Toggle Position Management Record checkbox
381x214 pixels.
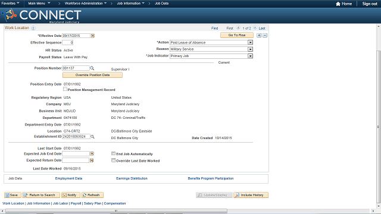pos(65,89)
